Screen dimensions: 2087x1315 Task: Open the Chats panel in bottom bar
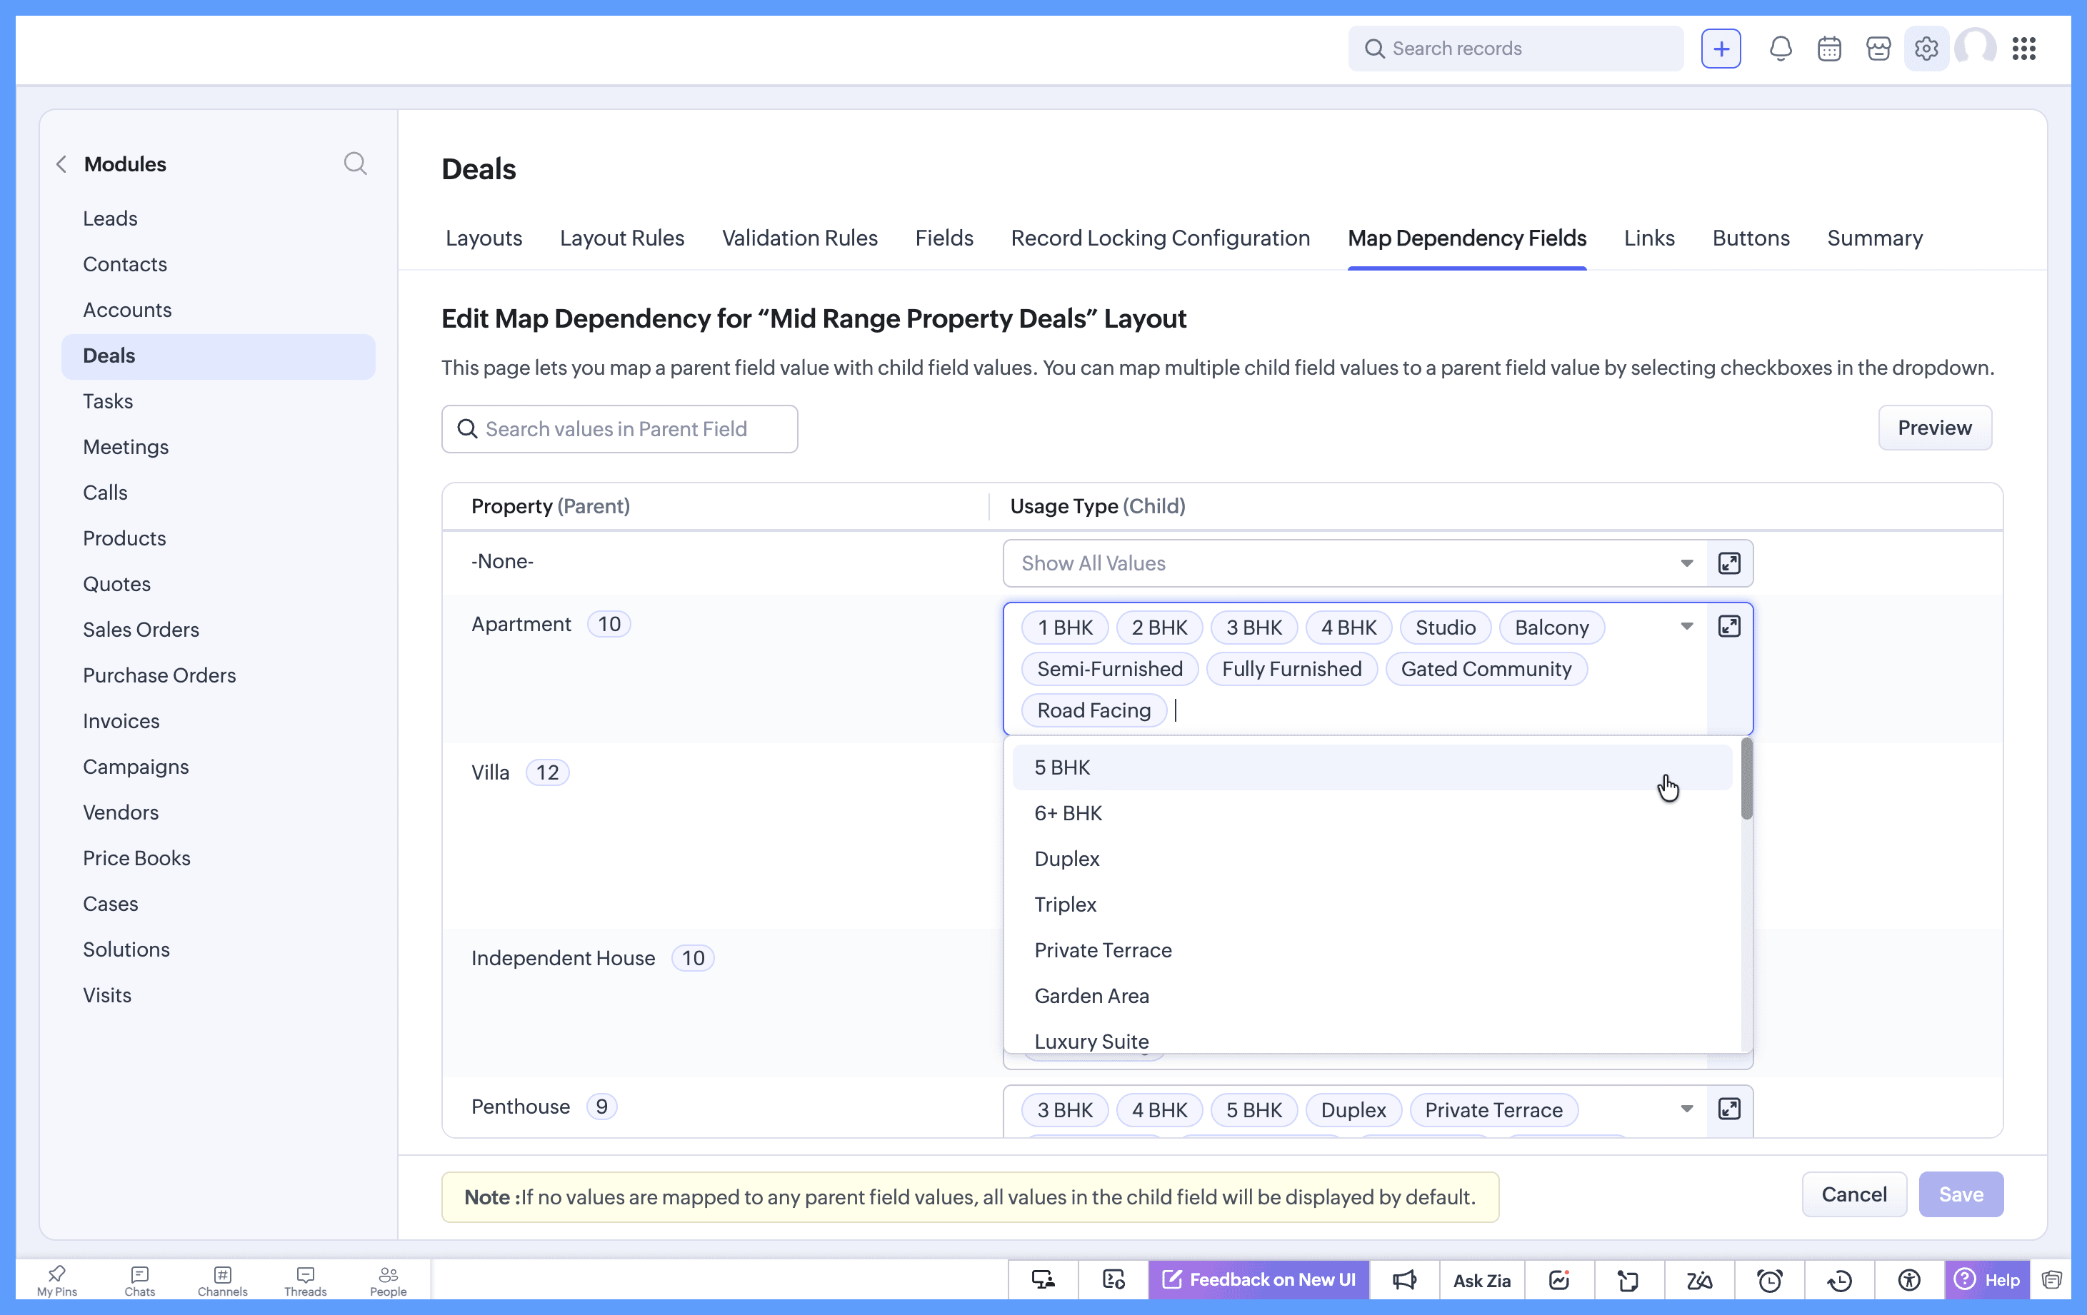tap(139, 1279)
